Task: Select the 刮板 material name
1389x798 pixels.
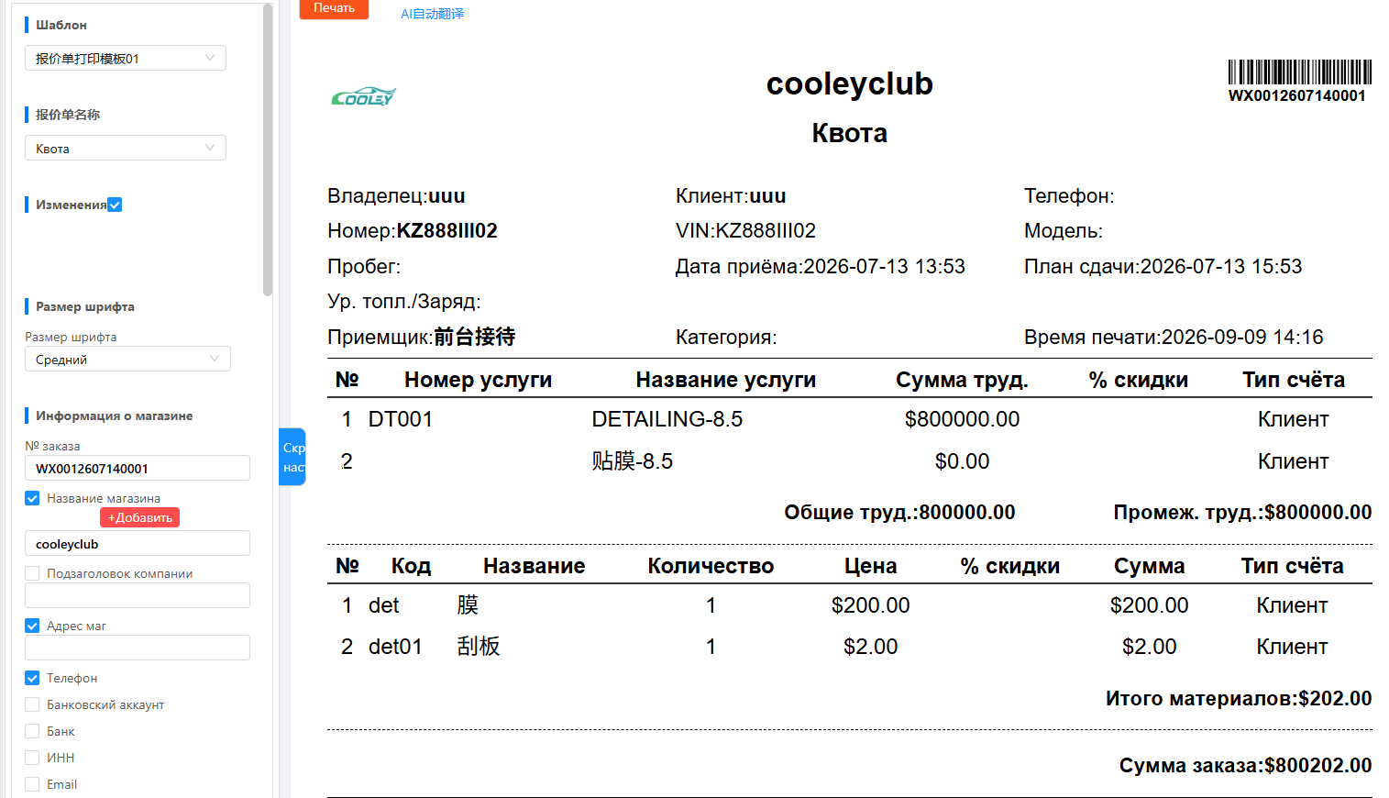Action: pos(479,647)
